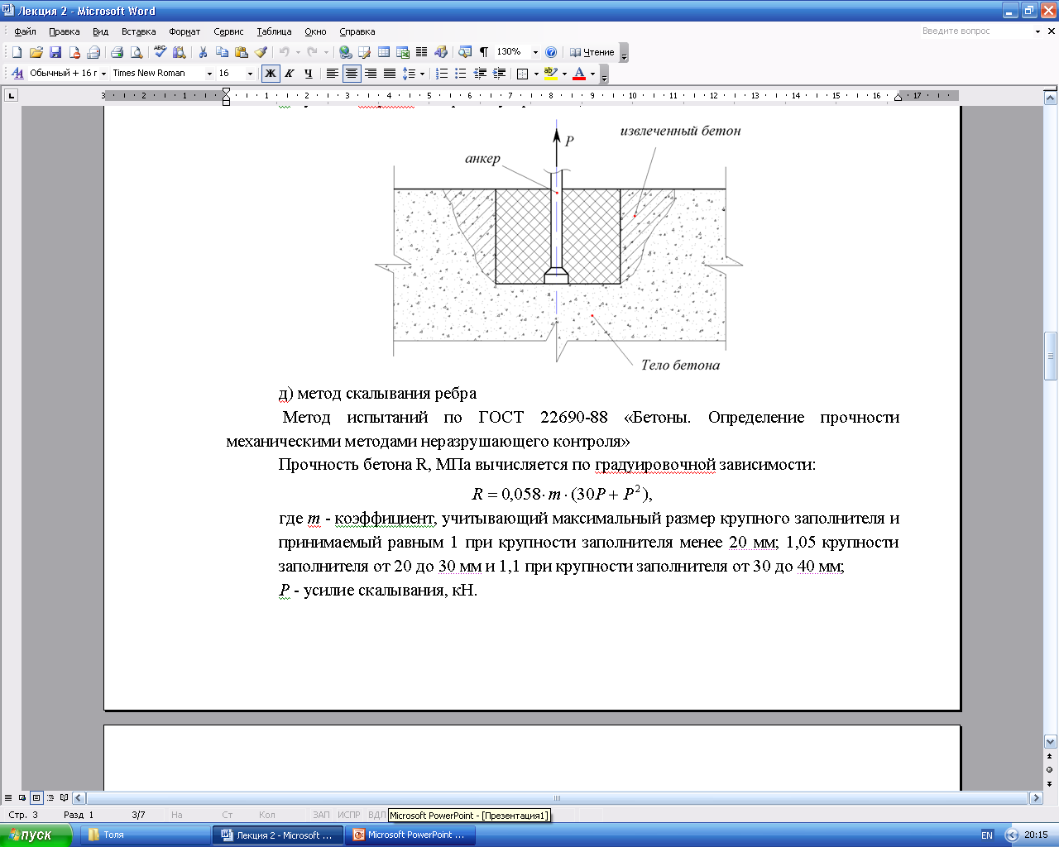The height and width of the screenshot is (847, 1059).
Task: Toggle underline formatting (Ч)
Action: [x=309, y=74]
